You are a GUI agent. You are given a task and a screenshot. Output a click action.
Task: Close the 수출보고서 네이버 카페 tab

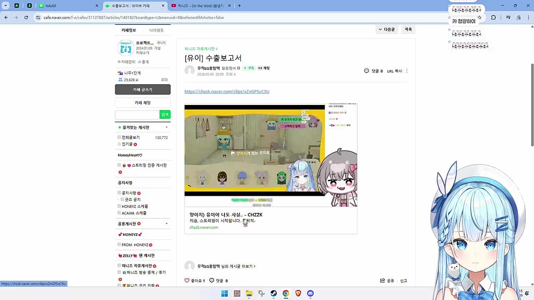click(163, 6)
